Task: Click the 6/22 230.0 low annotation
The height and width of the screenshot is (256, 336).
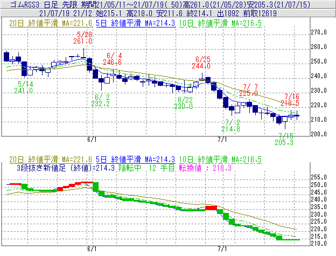Action: (184, 103)
